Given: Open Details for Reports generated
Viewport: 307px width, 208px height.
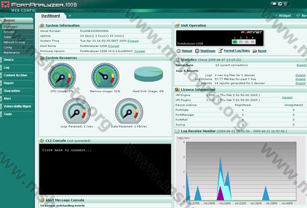Looking at the screenshot, I should pyautogui.click(x=300, y=83).
